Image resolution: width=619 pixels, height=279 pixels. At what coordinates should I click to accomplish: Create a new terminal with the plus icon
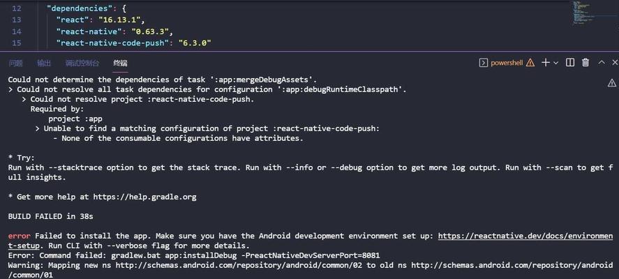pos(546,63)
